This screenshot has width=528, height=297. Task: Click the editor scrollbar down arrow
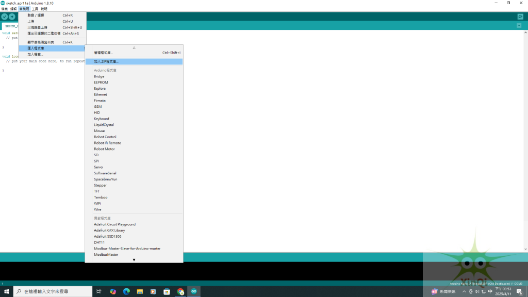point(525,249)
